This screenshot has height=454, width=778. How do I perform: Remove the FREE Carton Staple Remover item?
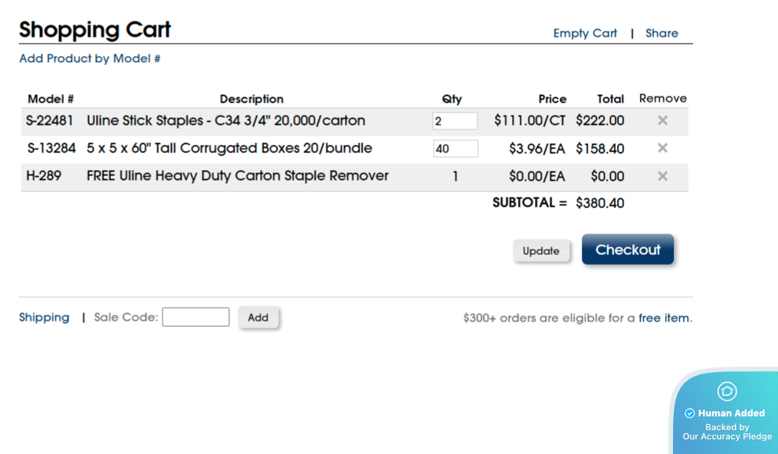click(x=663, y=176)
